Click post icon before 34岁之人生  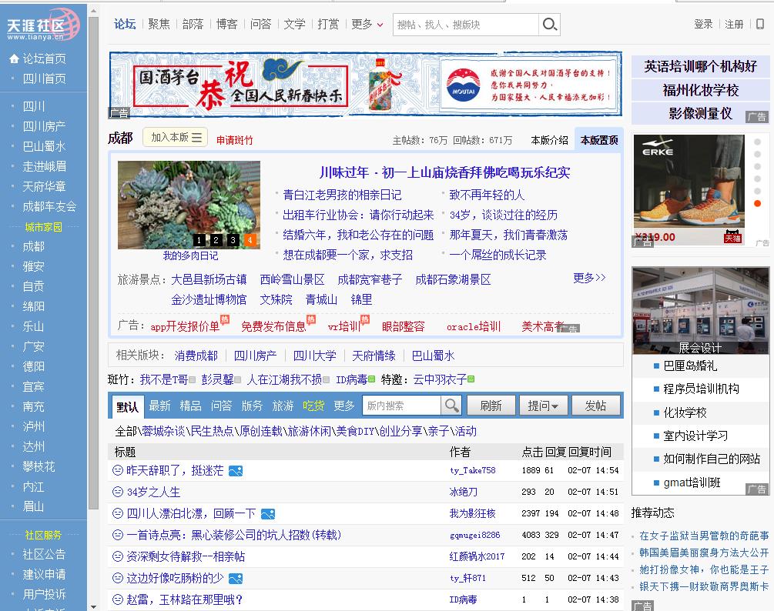click(118, 492)
